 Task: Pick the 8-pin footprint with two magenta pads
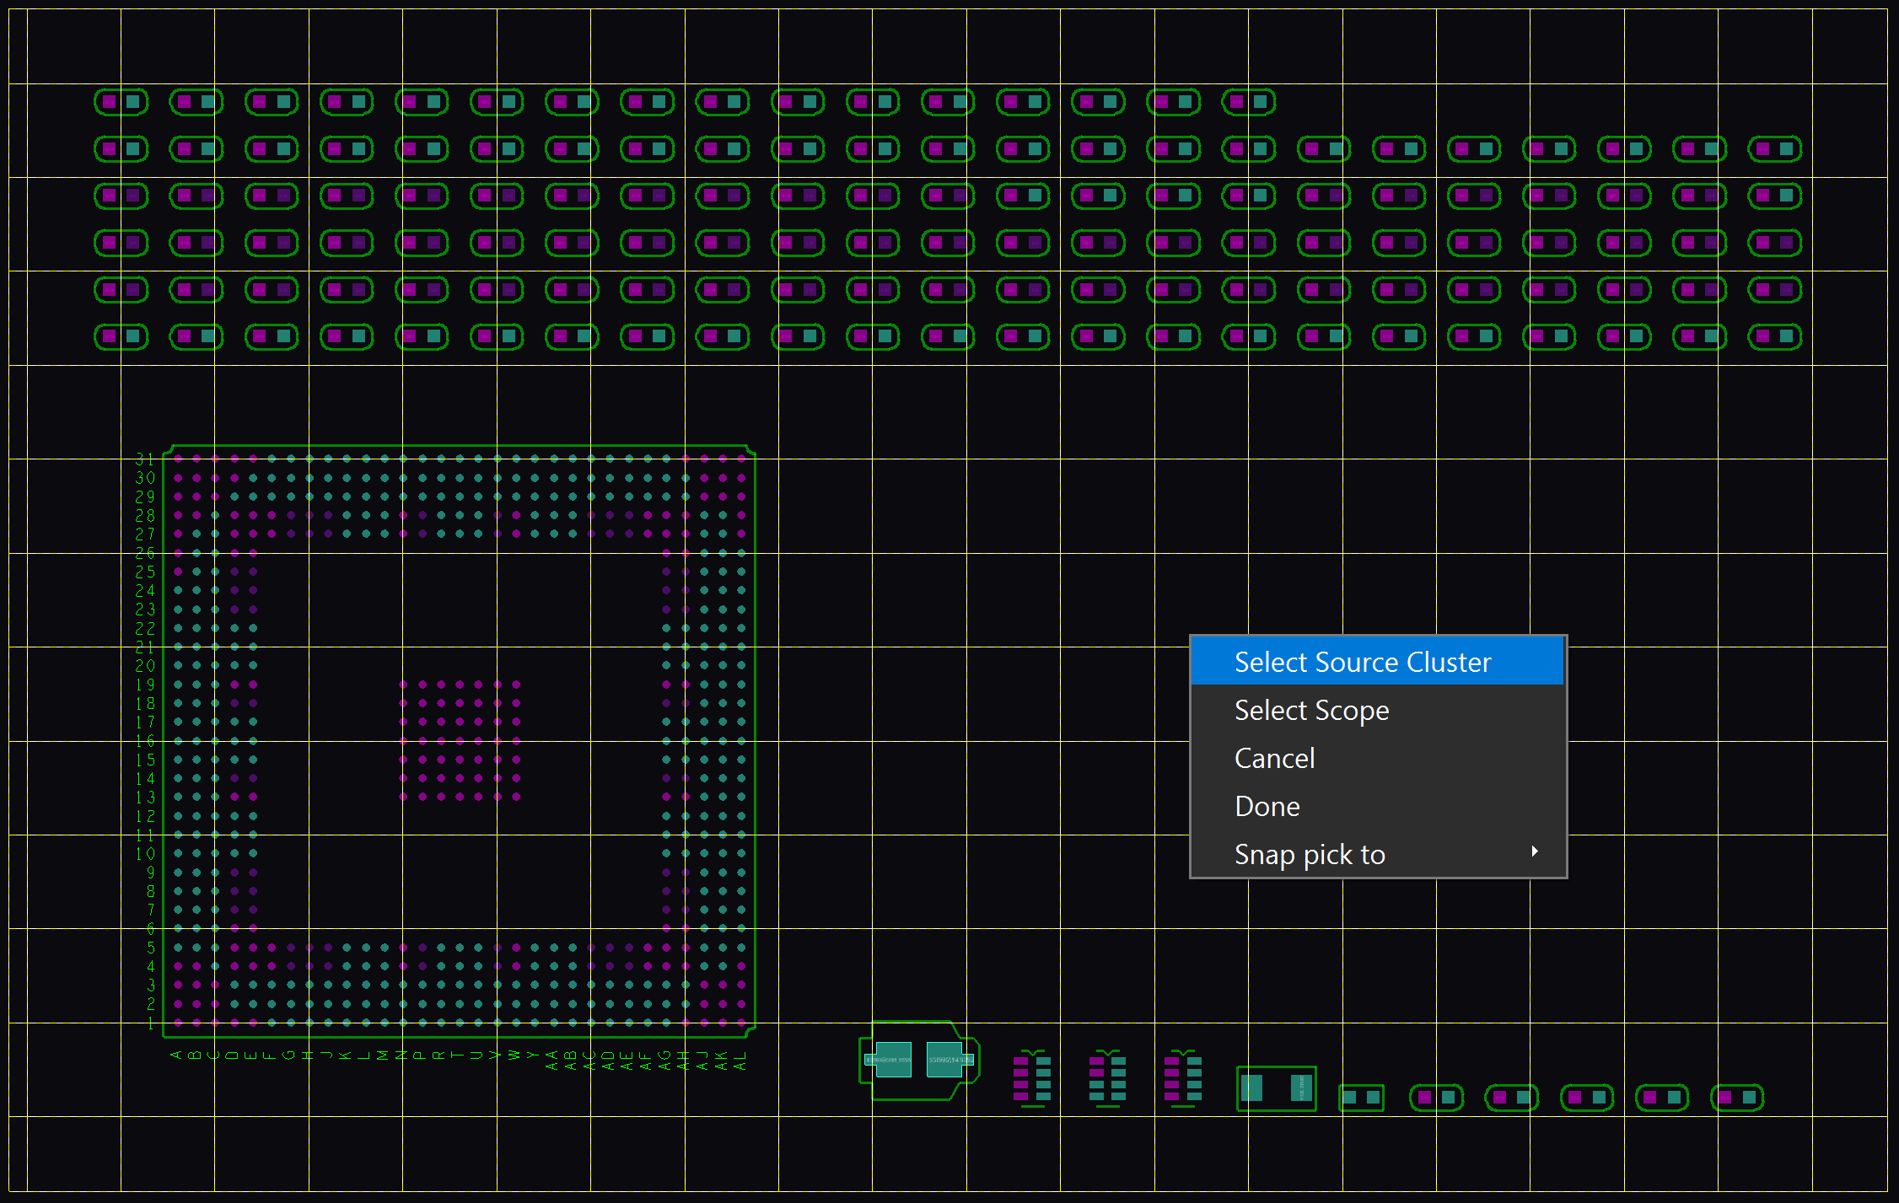pyautogui.click(x=1107, y=1078)
